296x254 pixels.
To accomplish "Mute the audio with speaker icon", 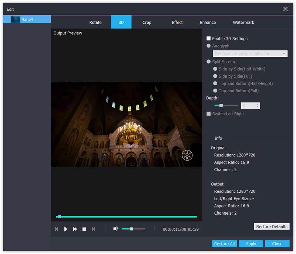I will [115, 229].
